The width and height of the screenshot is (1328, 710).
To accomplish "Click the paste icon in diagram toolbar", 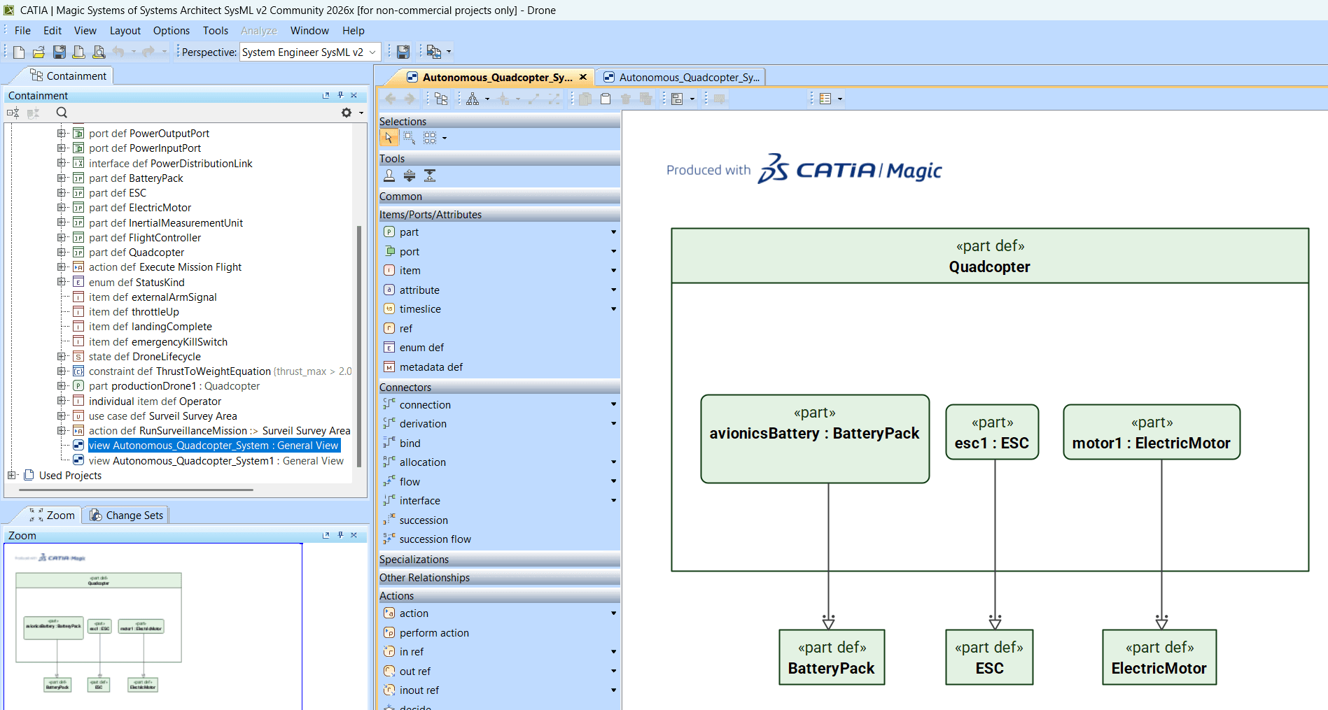I will (606, 99).
